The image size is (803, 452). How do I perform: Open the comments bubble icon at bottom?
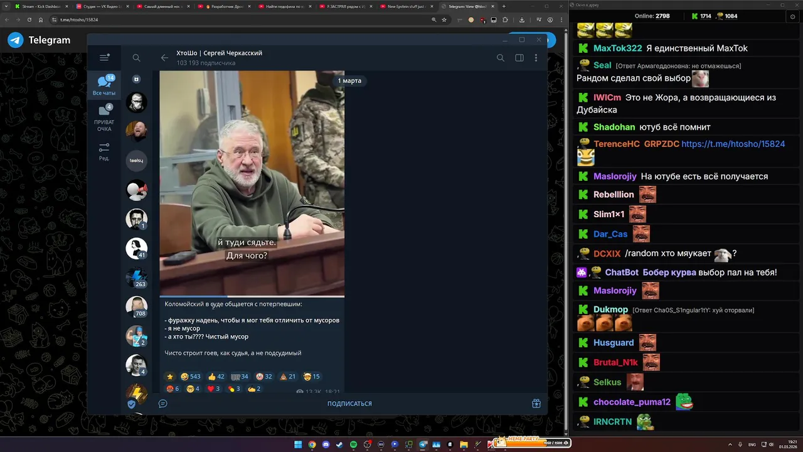(x=162, y=404)
